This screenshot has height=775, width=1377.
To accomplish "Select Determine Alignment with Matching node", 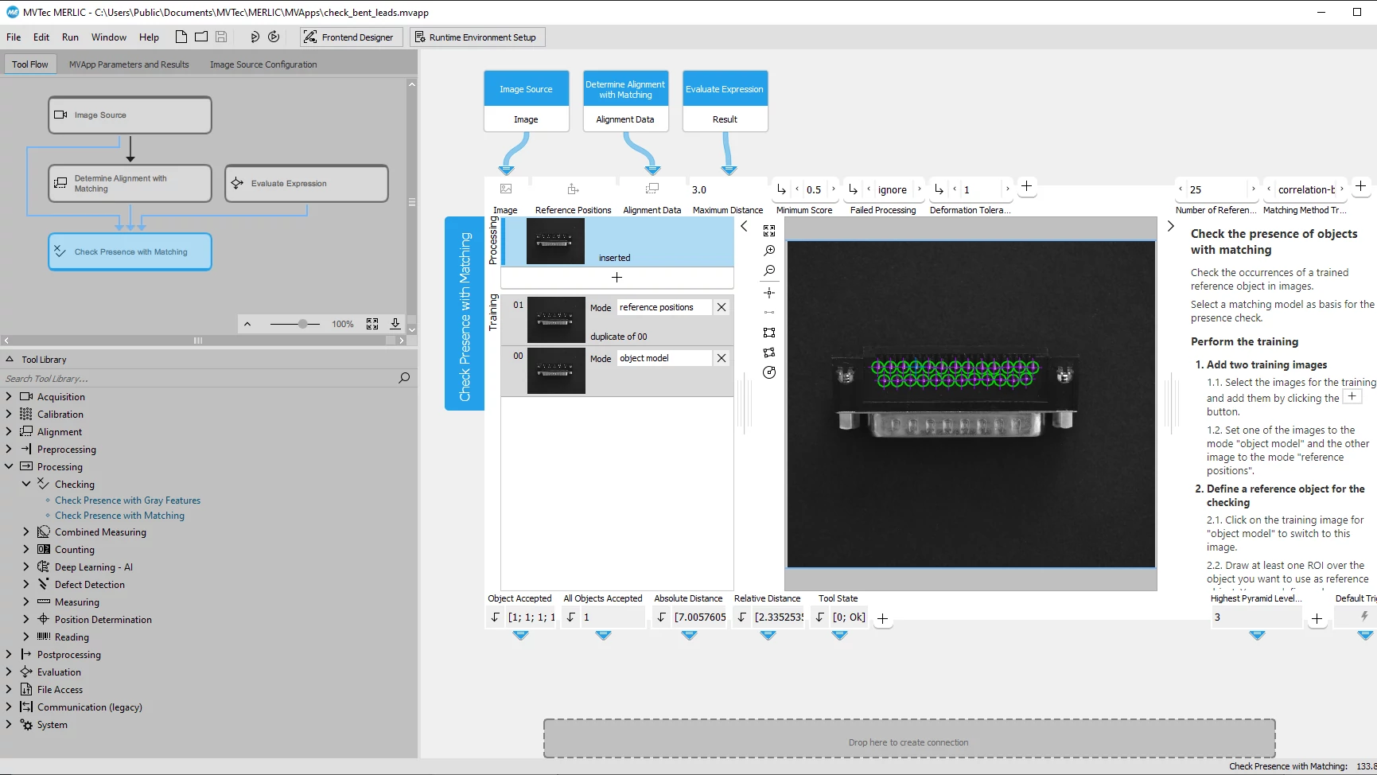I will [x=130, y=183].
